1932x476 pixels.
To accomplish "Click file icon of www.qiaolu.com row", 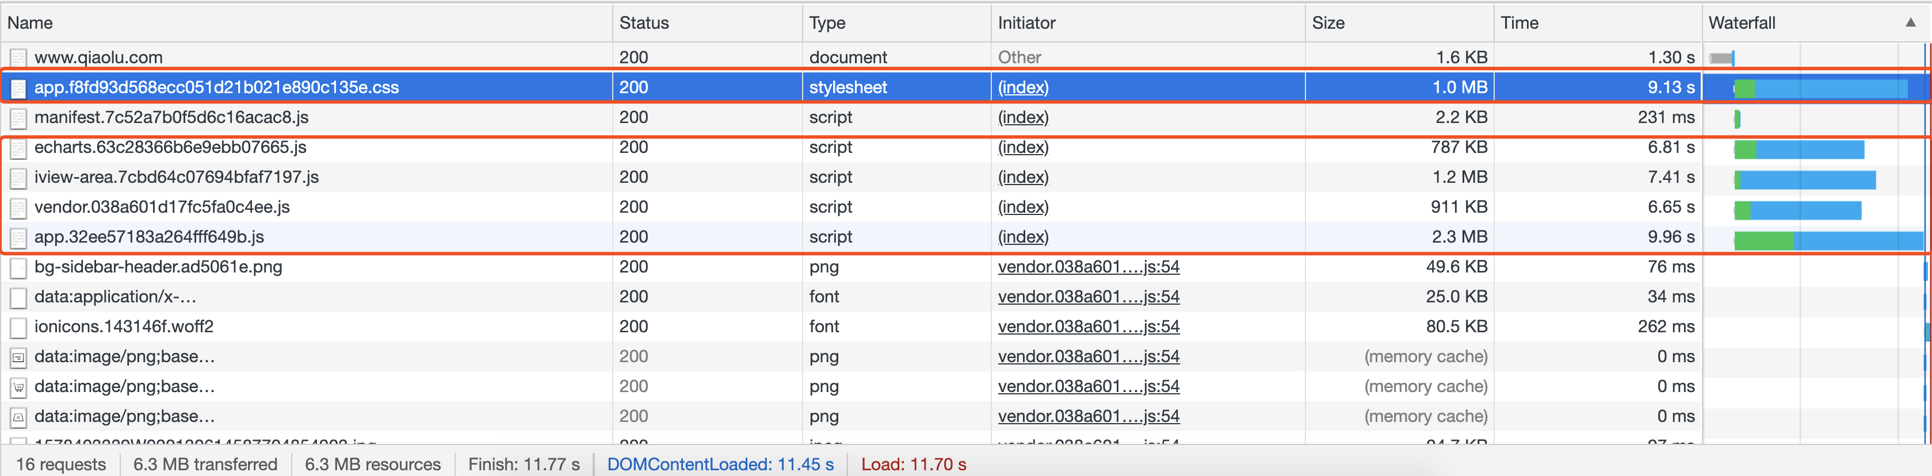I will (x=18, y=57).
